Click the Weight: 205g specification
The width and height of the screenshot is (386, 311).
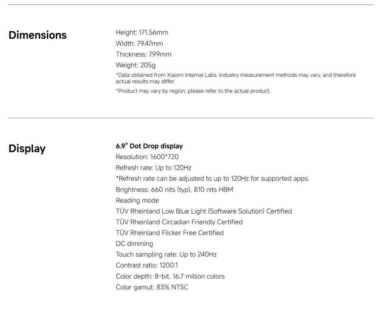[x=136, y=65]
